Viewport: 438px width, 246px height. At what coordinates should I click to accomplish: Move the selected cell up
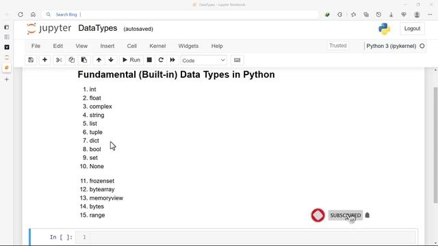pos(99,60)
